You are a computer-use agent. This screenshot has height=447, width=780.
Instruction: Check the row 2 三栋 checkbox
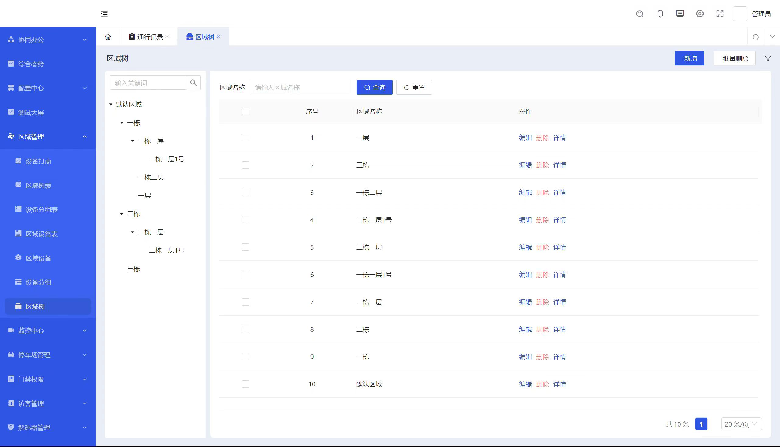(245, 165)
